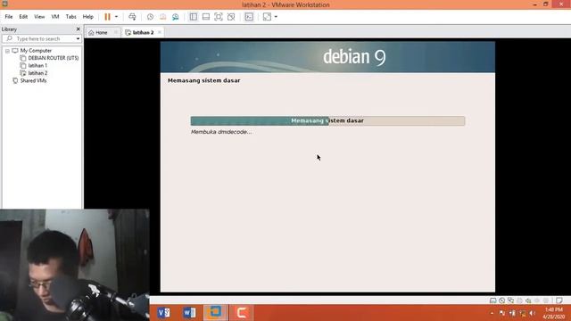The width and height of the screenshot is (571, 321).
Task: Click the Membuka dmidecode status text
Action: 221,132
